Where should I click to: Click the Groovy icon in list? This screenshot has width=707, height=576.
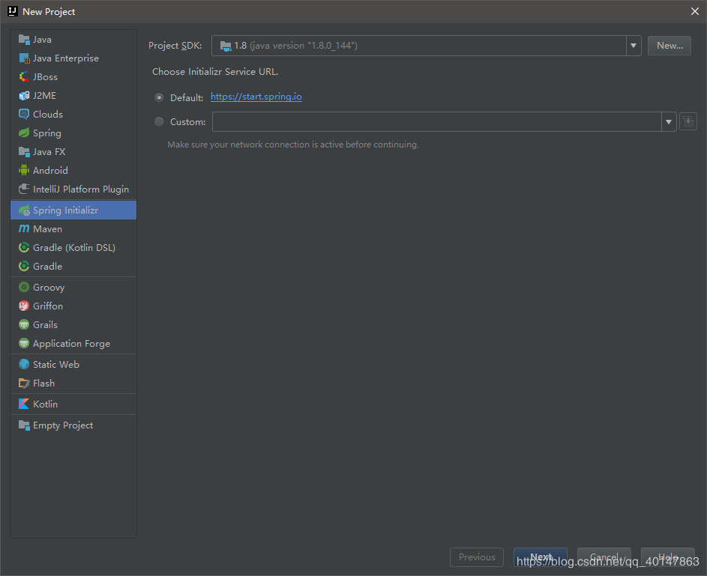[24, 288]
